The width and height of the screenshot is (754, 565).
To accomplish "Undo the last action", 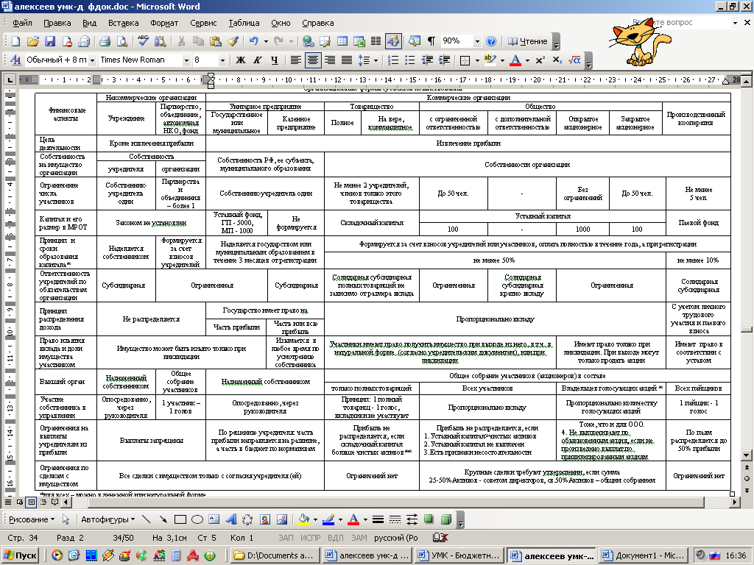I will (253, 41).
